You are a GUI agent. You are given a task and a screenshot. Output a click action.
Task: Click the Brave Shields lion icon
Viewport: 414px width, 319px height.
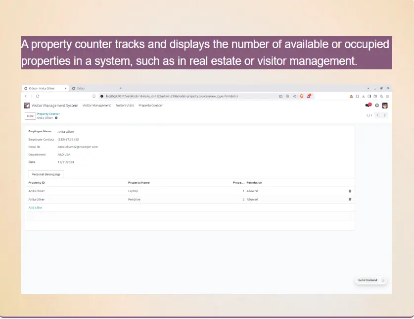(301, 96)
